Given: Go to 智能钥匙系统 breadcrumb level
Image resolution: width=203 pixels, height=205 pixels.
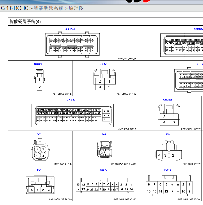Looking at the screenshot, I should [49, 8].
